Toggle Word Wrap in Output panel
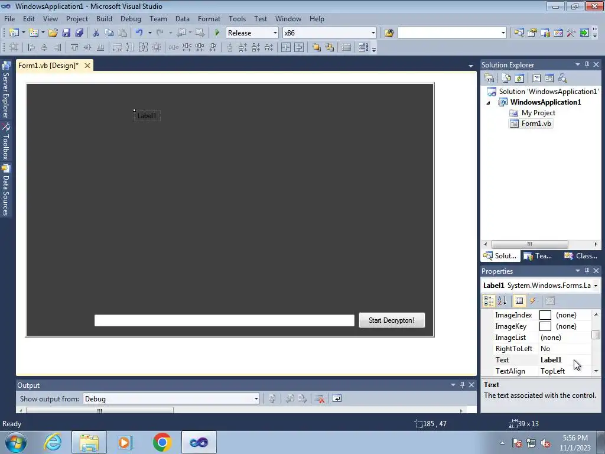The width and height of the screenshot is (605, 454). [x=337, y=399]
